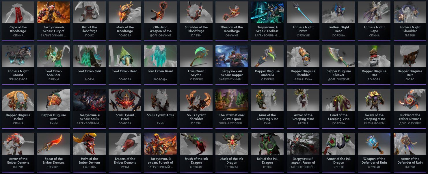The width and height of the screenshot is (428, 174).
Task: Choose the Spear of the Ember Demons
Action: coord(54,152)
